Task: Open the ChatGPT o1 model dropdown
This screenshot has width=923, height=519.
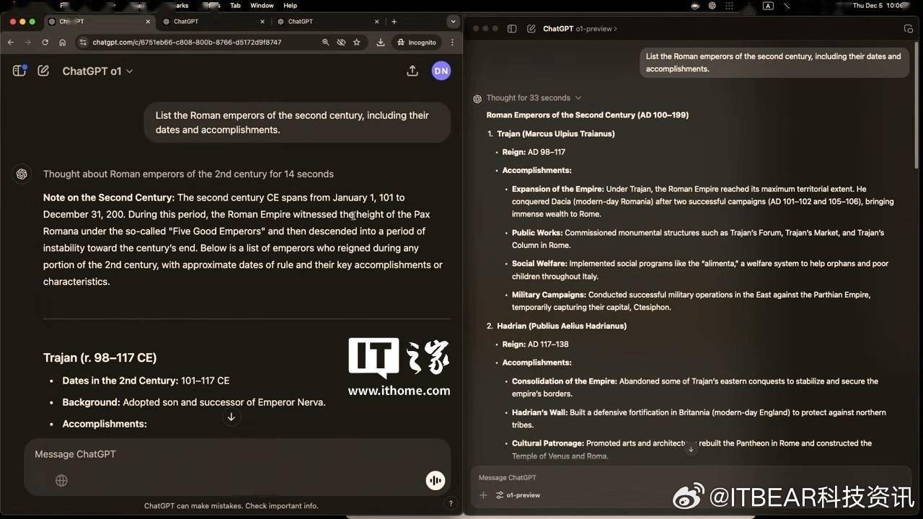Action: 97,71
